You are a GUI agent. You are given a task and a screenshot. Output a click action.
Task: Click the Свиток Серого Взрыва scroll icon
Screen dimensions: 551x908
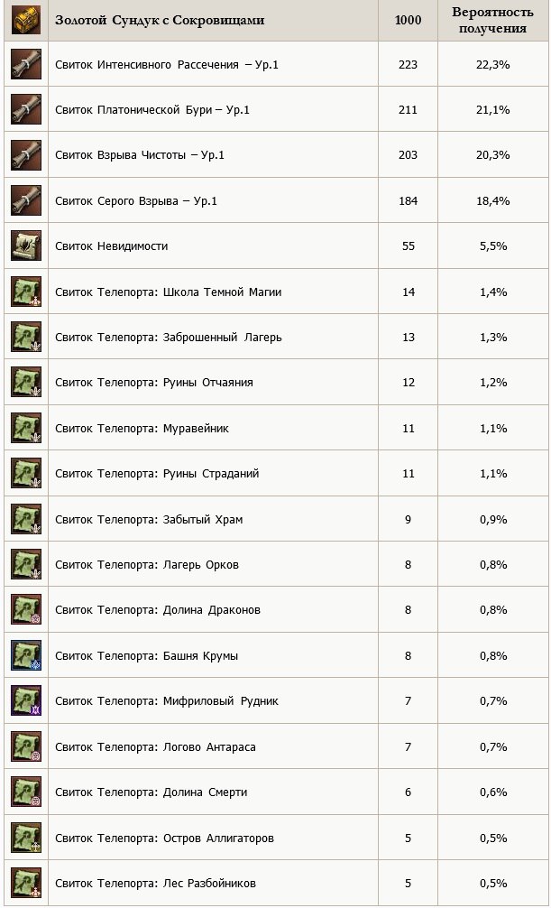[x=26, y=201]
